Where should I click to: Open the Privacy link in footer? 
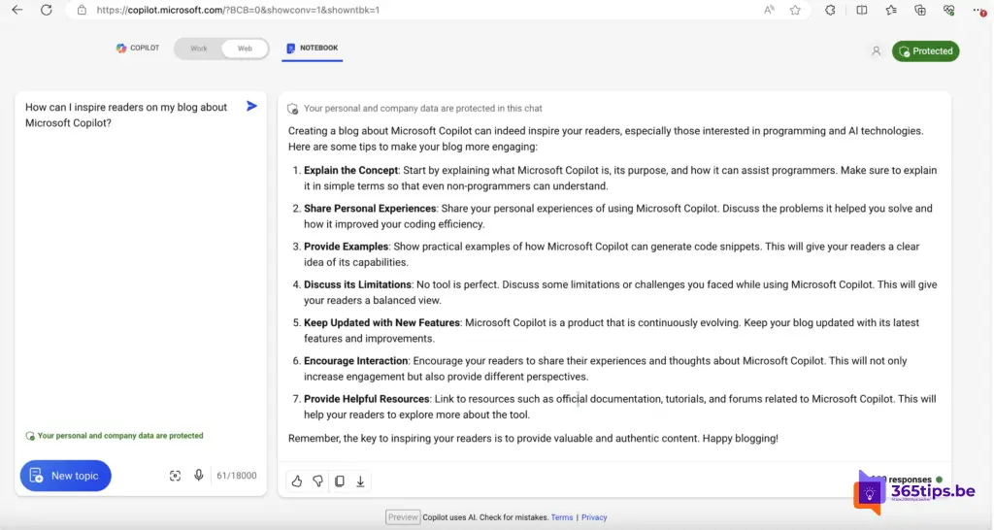click(x=594, y=517)
